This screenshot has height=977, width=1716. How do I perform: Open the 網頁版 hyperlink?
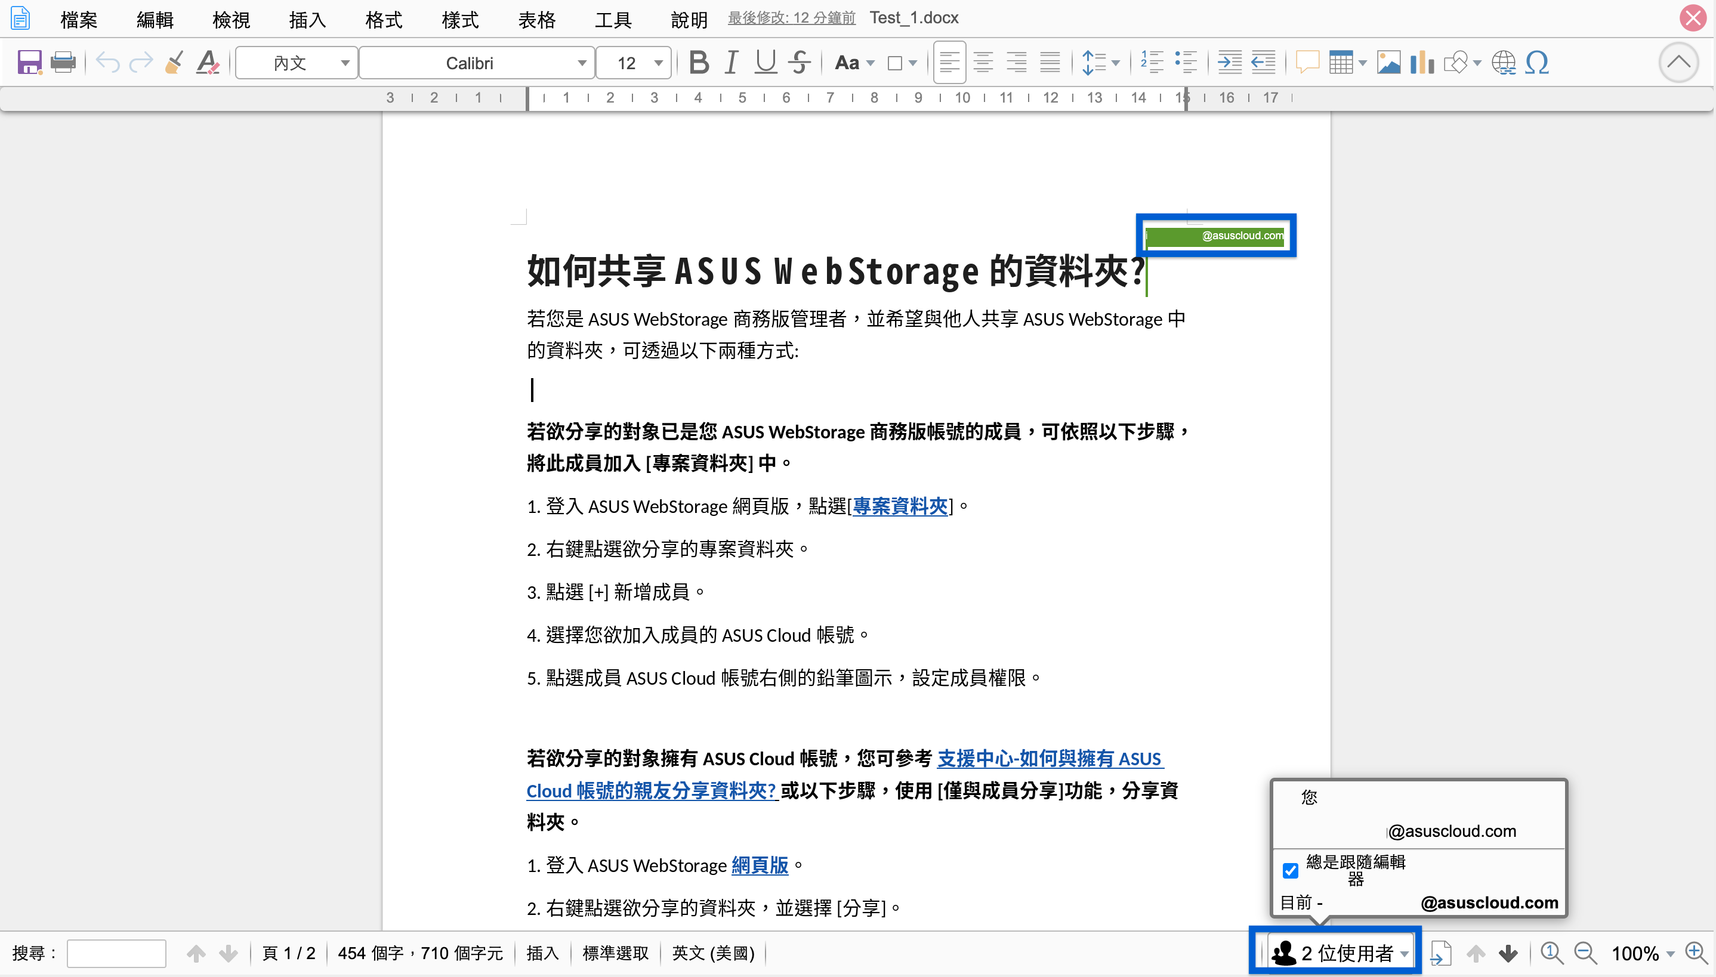coord(760,865)
